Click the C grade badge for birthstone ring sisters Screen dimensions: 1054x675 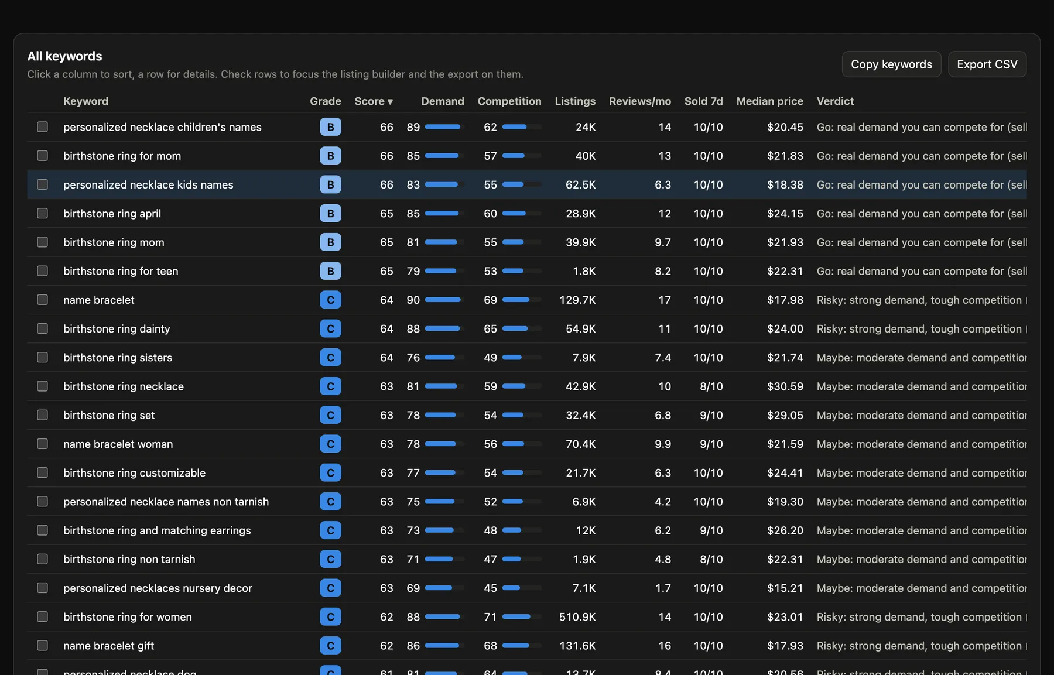click(x=330, y=358)
